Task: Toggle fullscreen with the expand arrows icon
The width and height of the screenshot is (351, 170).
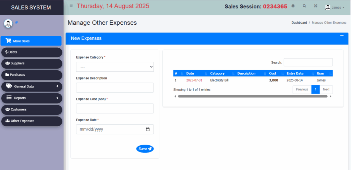Action: click(316, 6)
